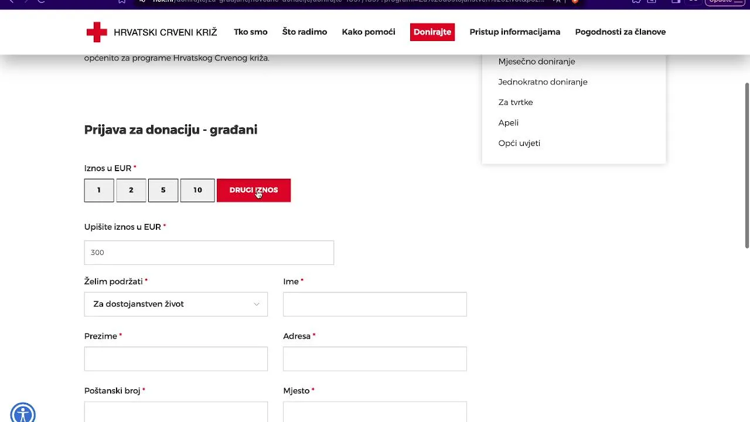Select the 5 EUR amount button
The width and height of the screenshot is (750, 422).
click(x=163, y=190)
